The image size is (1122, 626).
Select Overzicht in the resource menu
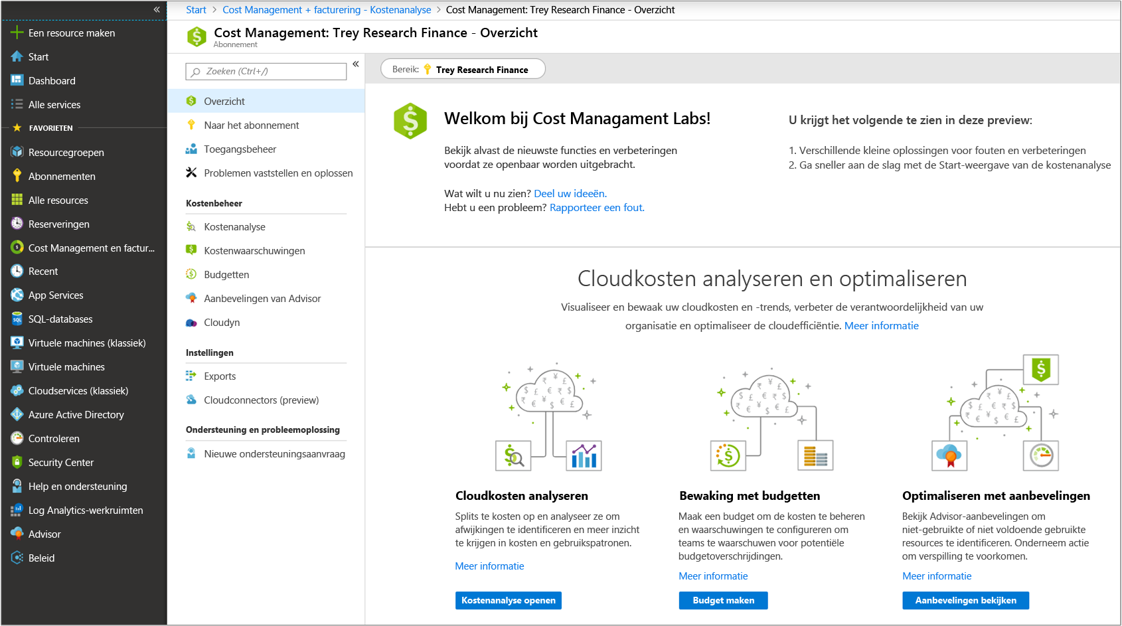point(266,101)
